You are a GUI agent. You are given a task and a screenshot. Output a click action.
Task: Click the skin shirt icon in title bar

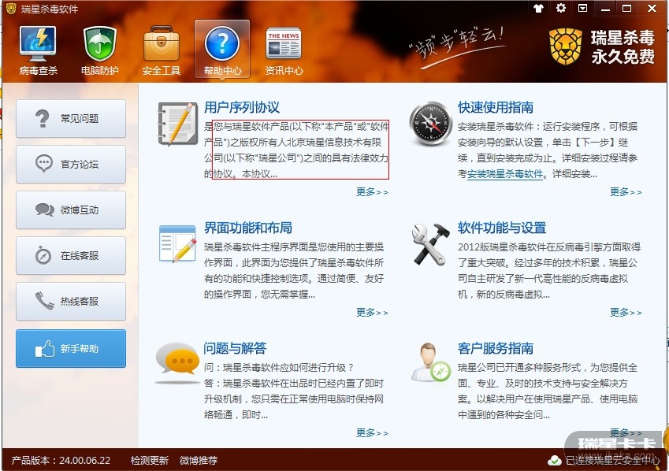click(538, 8)
